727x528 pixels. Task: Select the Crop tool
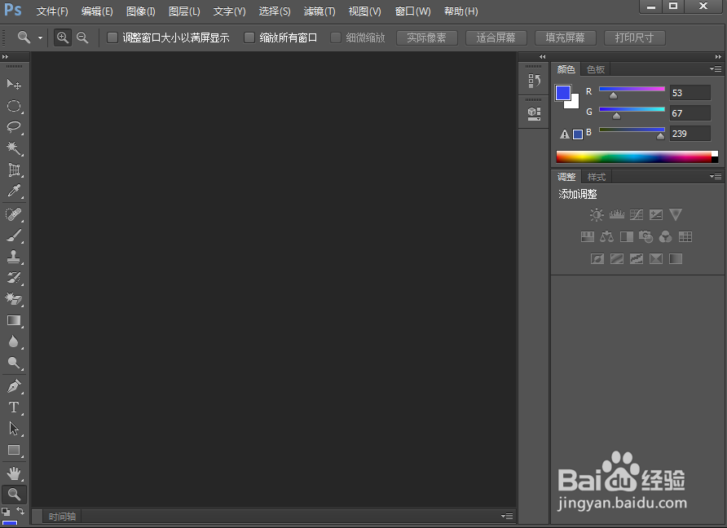[15, 170]
